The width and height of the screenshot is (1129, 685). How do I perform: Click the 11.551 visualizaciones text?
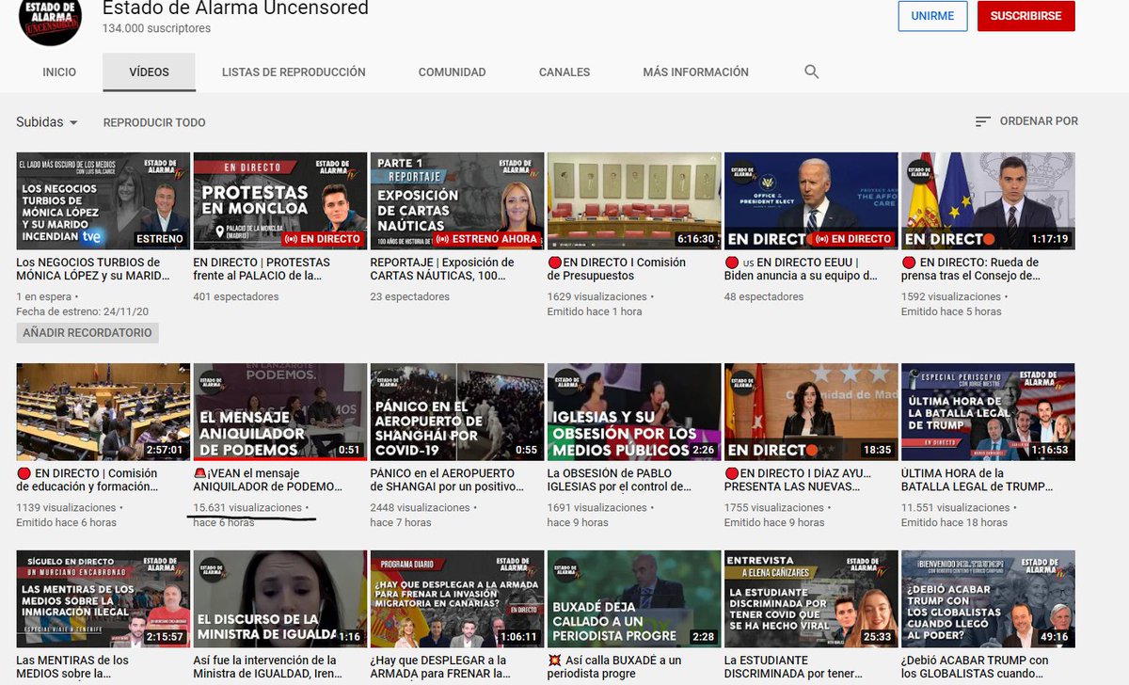[956, 507]
